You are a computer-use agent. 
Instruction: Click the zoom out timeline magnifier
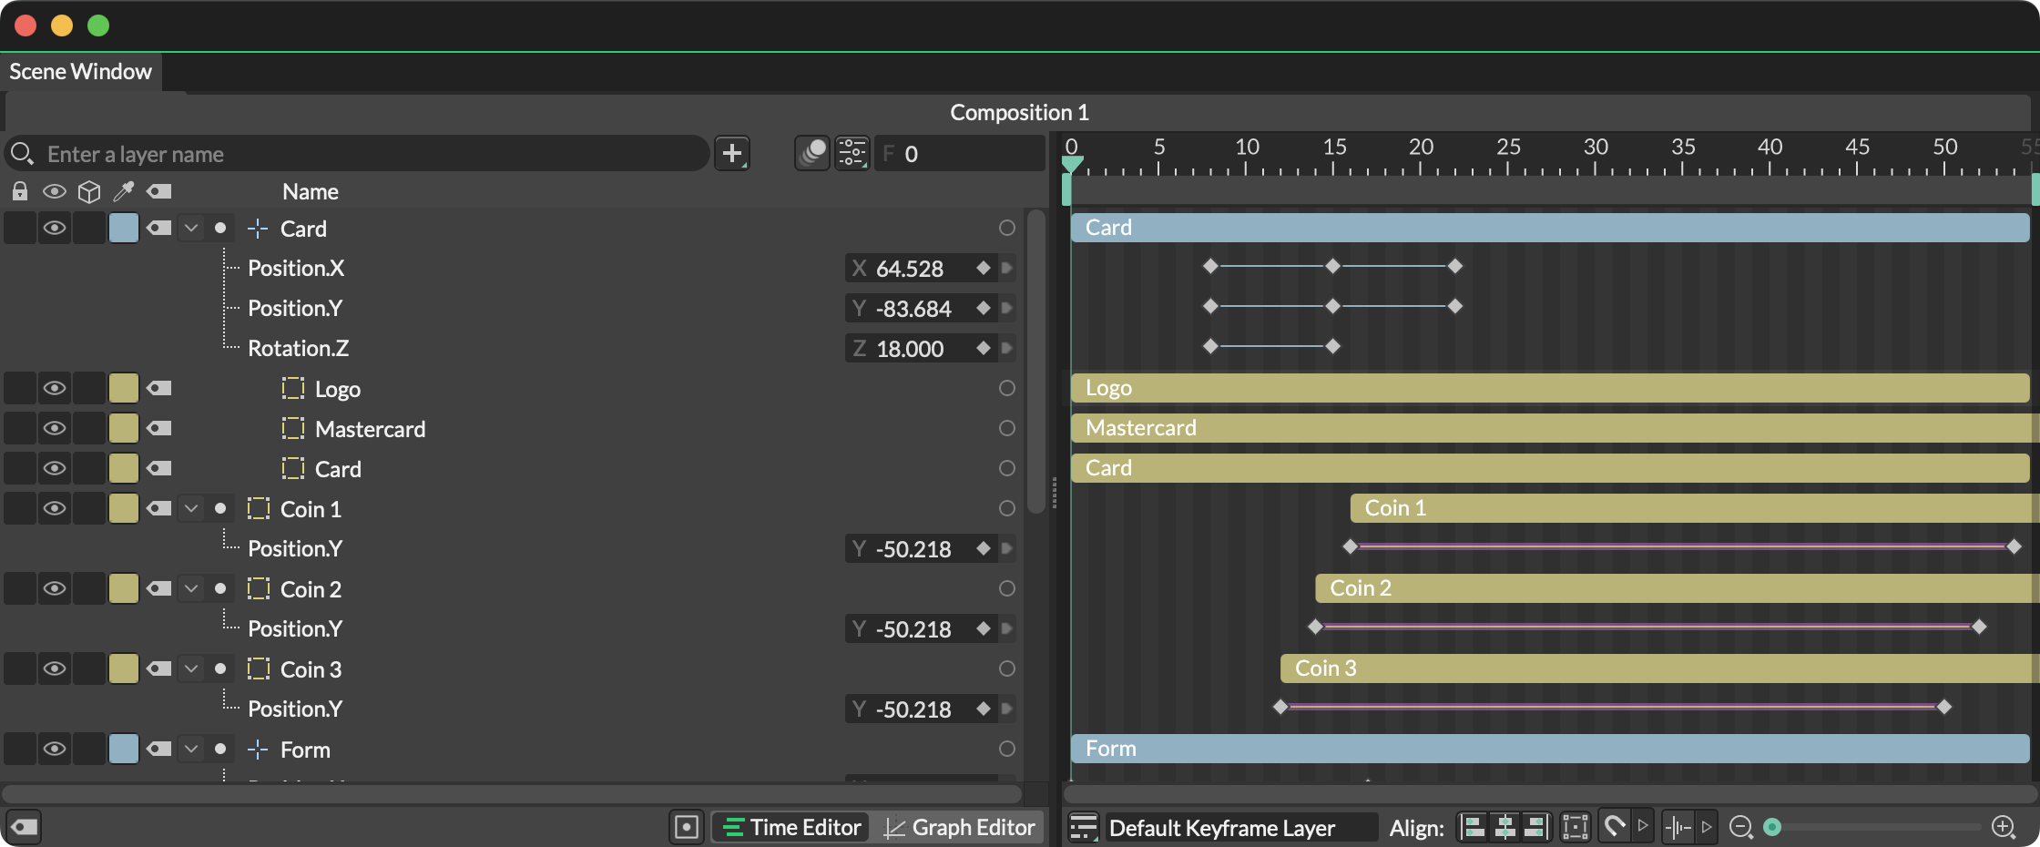[1740, 827]
